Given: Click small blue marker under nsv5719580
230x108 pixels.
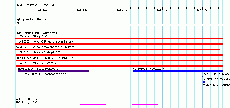Looking at the screenshot, I should click(203, 87).
